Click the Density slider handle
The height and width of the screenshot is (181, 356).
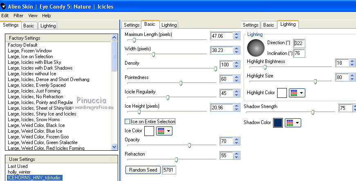pyautogui.click(x=215, y=69)
